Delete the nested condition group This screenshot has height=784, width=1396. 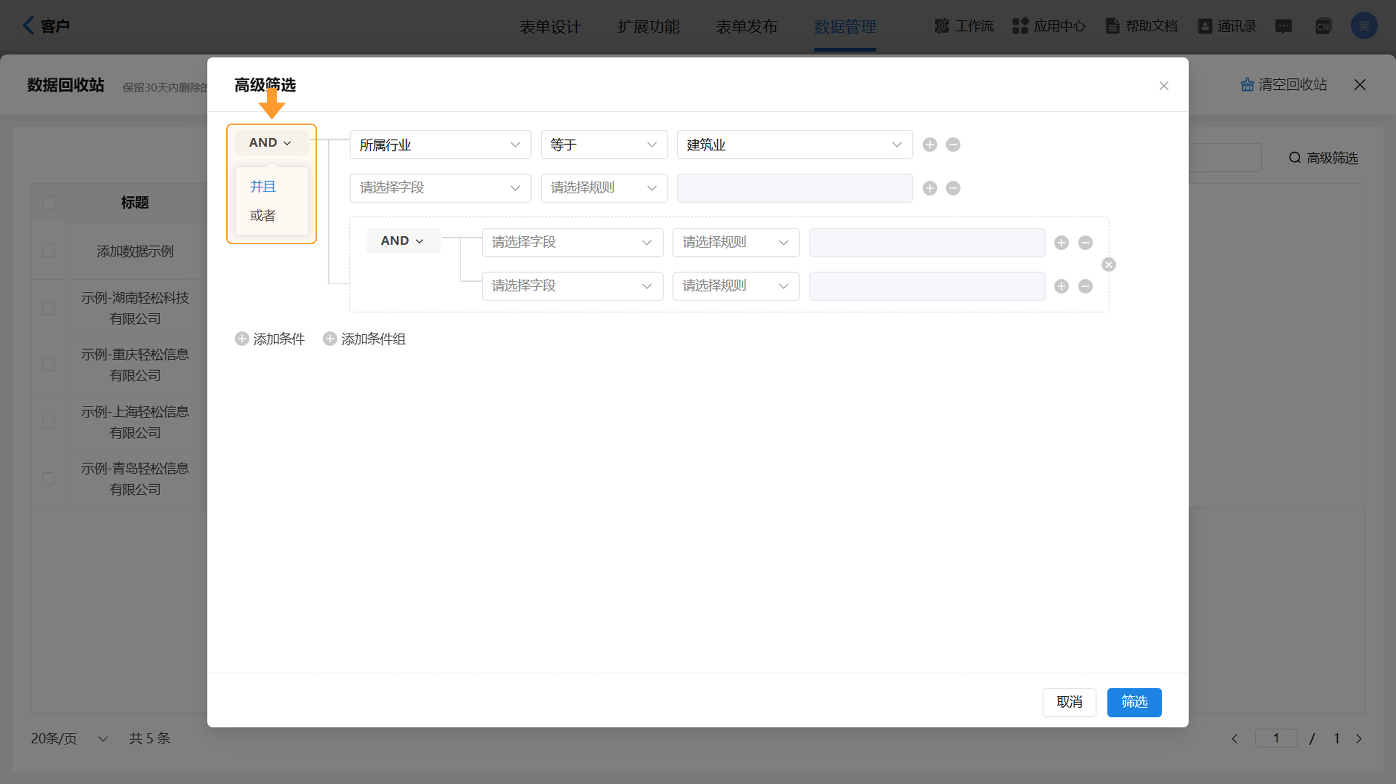click(x=1109, y=265)
